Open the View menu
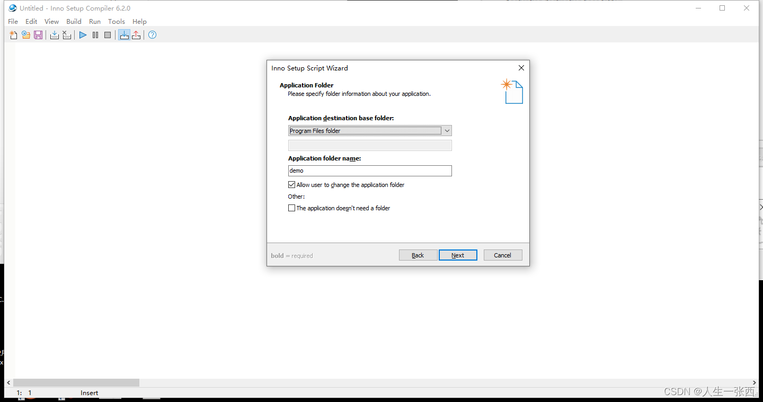This screenshot has height=402, width=763. 51,21
